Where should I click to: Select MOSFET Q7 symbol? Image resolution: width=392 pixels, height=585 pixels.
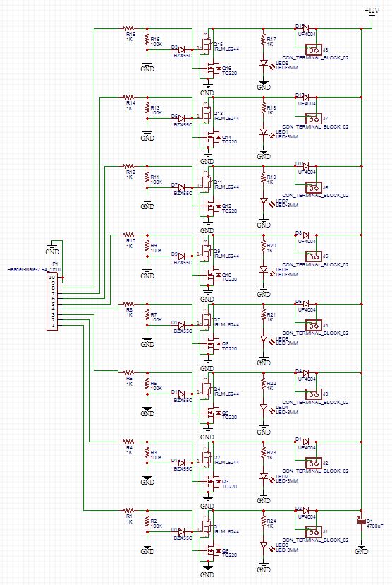tap(205, 320)
